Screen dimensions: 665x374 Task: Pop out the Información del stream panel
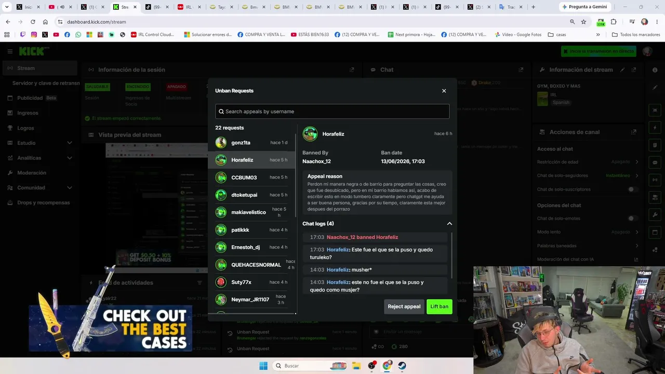634,70
